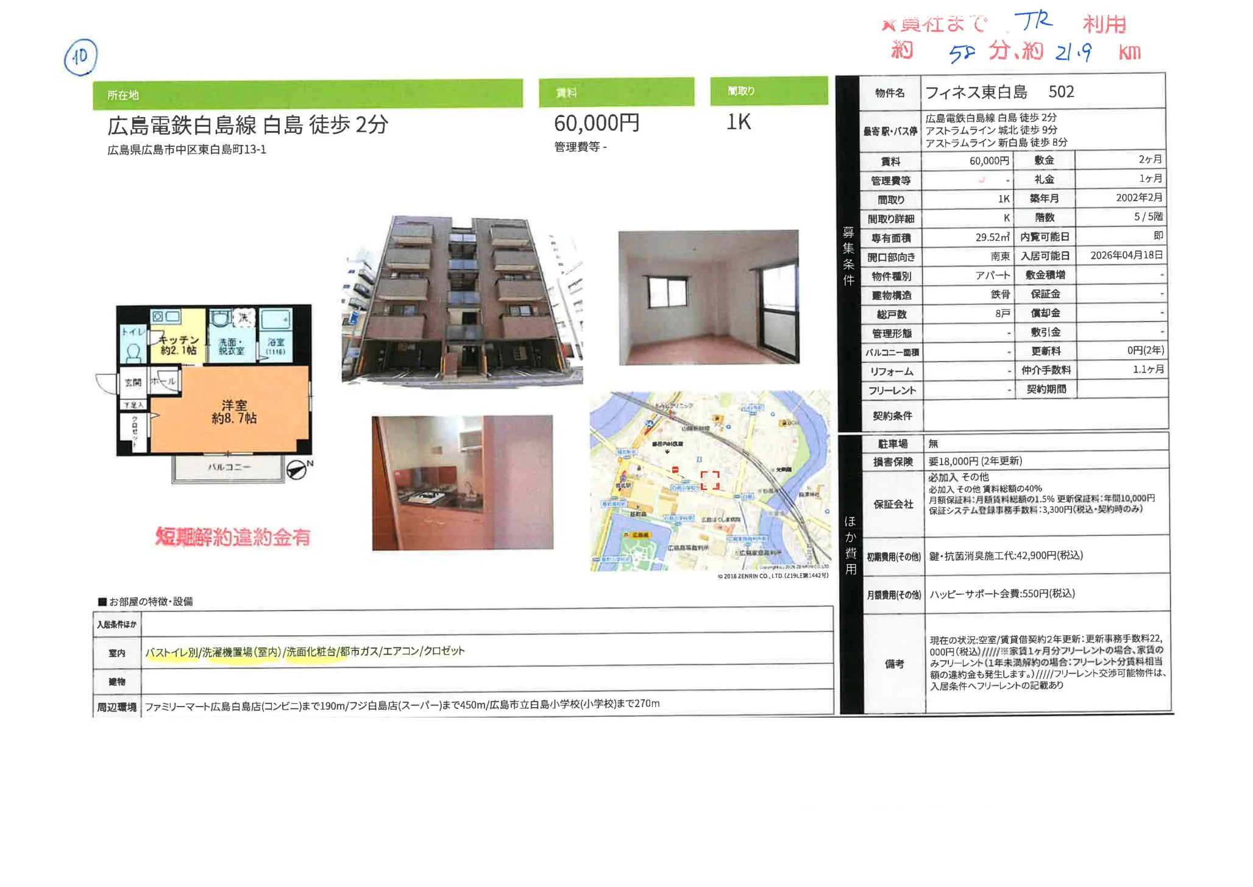Click the north compass icon on floor plan
This screenshot has height=887, width=1253.
(297, 469)
